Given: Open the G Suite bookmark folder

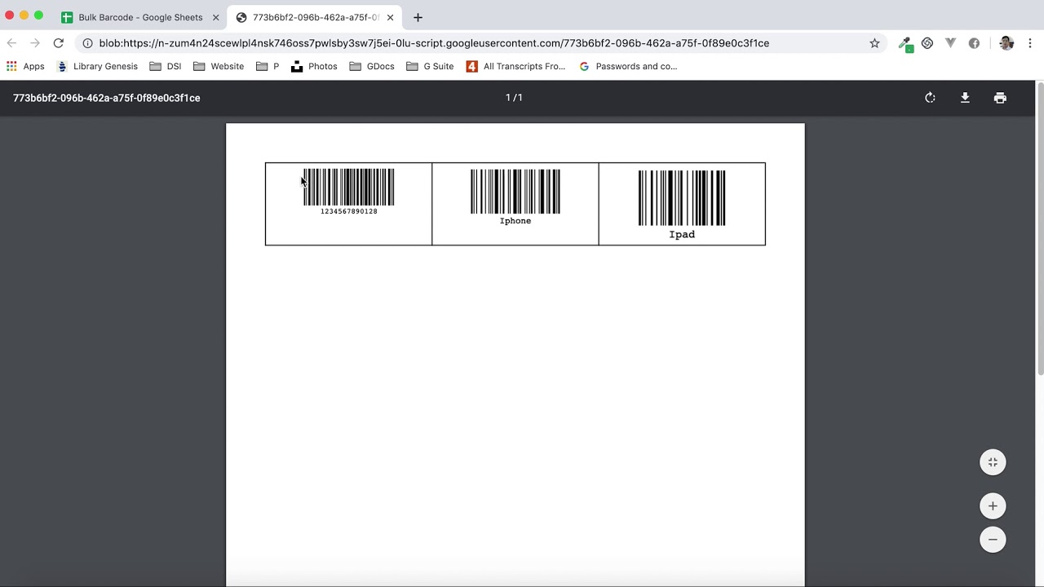Looking at the screenshot, I should (430, 66).
